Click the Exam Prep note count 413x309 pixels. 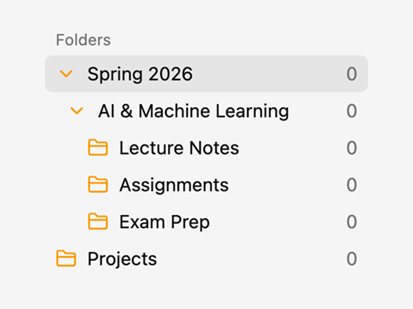[x=352, y=222]
